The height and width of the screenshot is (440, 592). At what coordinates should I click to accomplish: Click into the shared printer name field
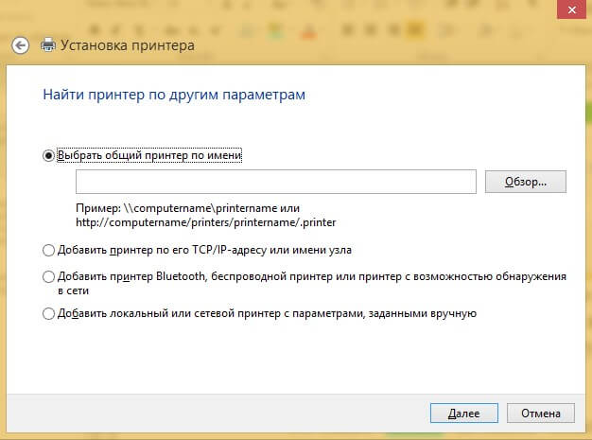pos(275,182)
